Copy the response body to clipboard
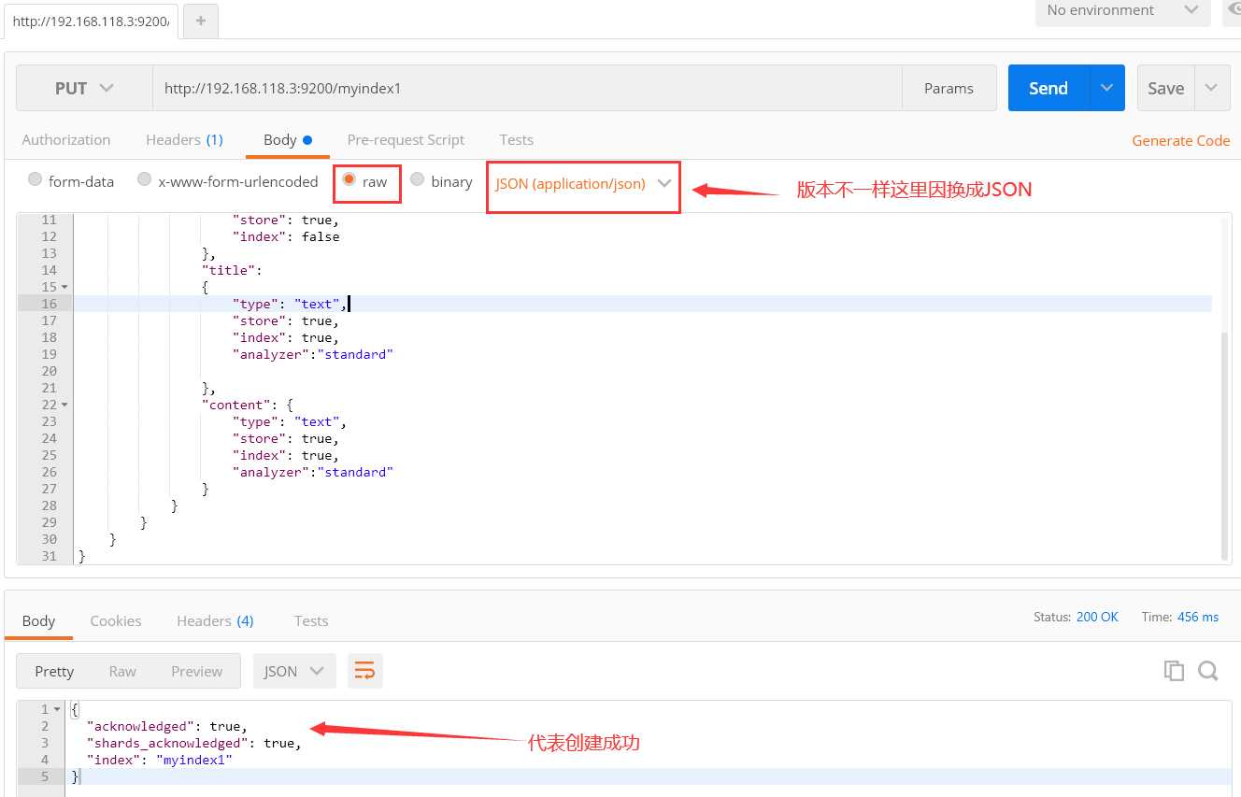1241x797 pixels. pos(1174,670)
